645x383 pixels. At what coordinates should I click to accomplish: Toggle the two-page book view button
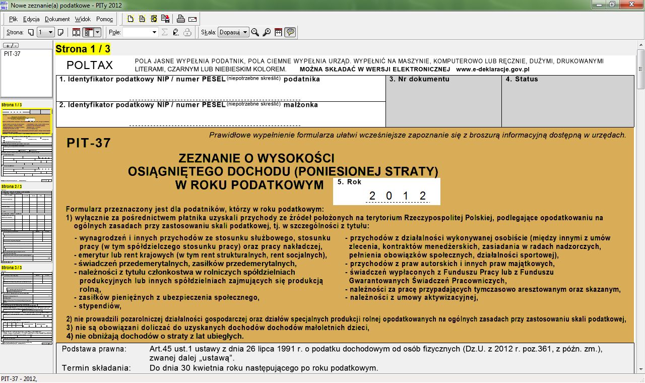(77, 32)
